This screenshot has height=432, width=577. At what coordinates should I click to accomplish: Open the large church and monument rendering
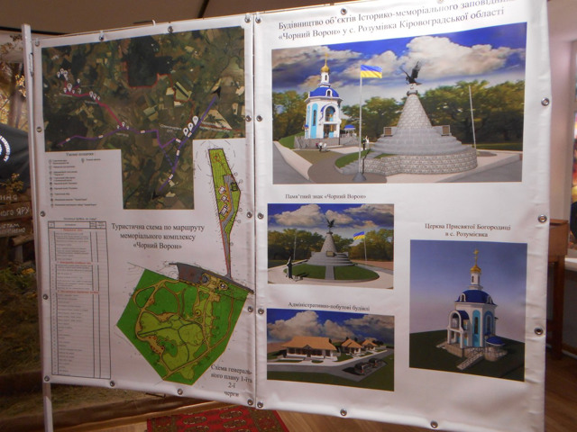click(398, 111)
